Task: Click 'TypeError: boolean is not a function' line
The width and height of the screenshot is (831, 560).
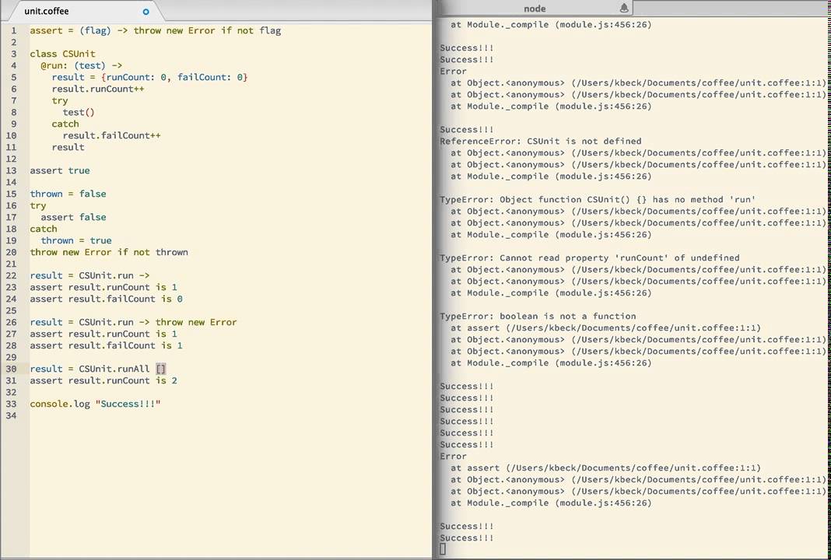Action: (538, 316)
